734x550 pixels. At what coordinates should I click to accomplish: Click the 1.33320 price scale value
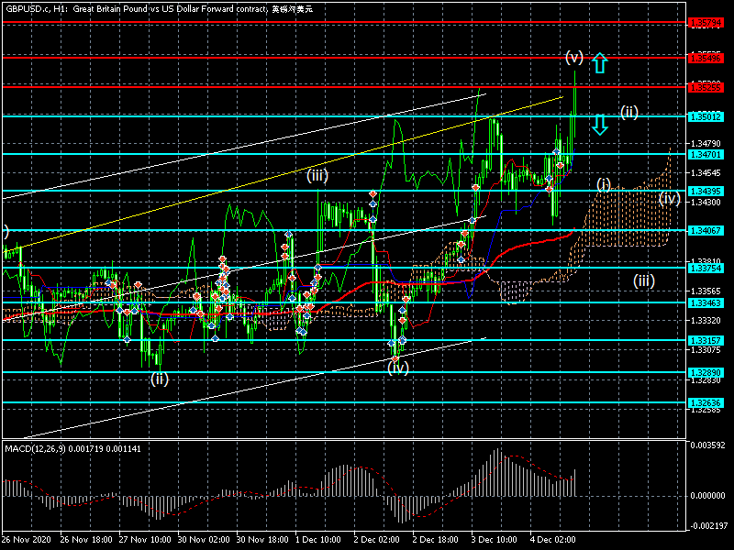pos(706,320)
